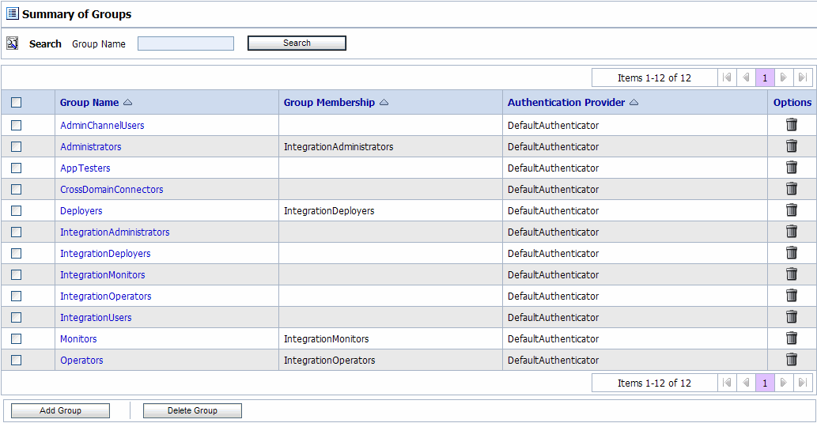Sort by Group Name using the triangle
Image resolution: width=817 pixels, height=423 pixels.
(x=127, y=103)
